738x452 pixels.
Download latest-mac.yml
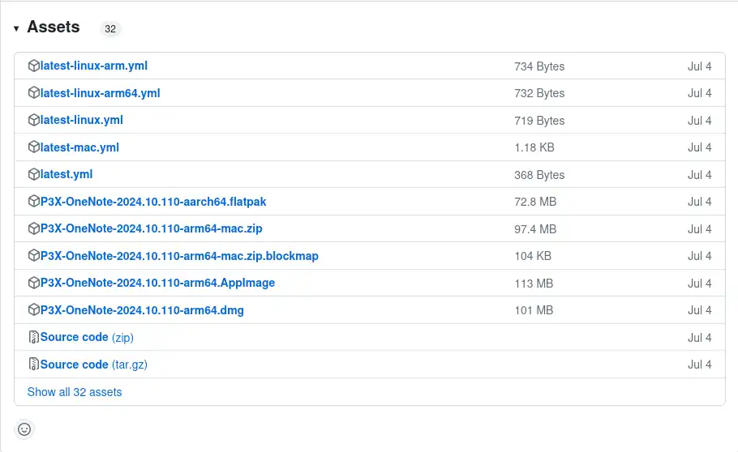pyautogui.click(x=79, y=147)
